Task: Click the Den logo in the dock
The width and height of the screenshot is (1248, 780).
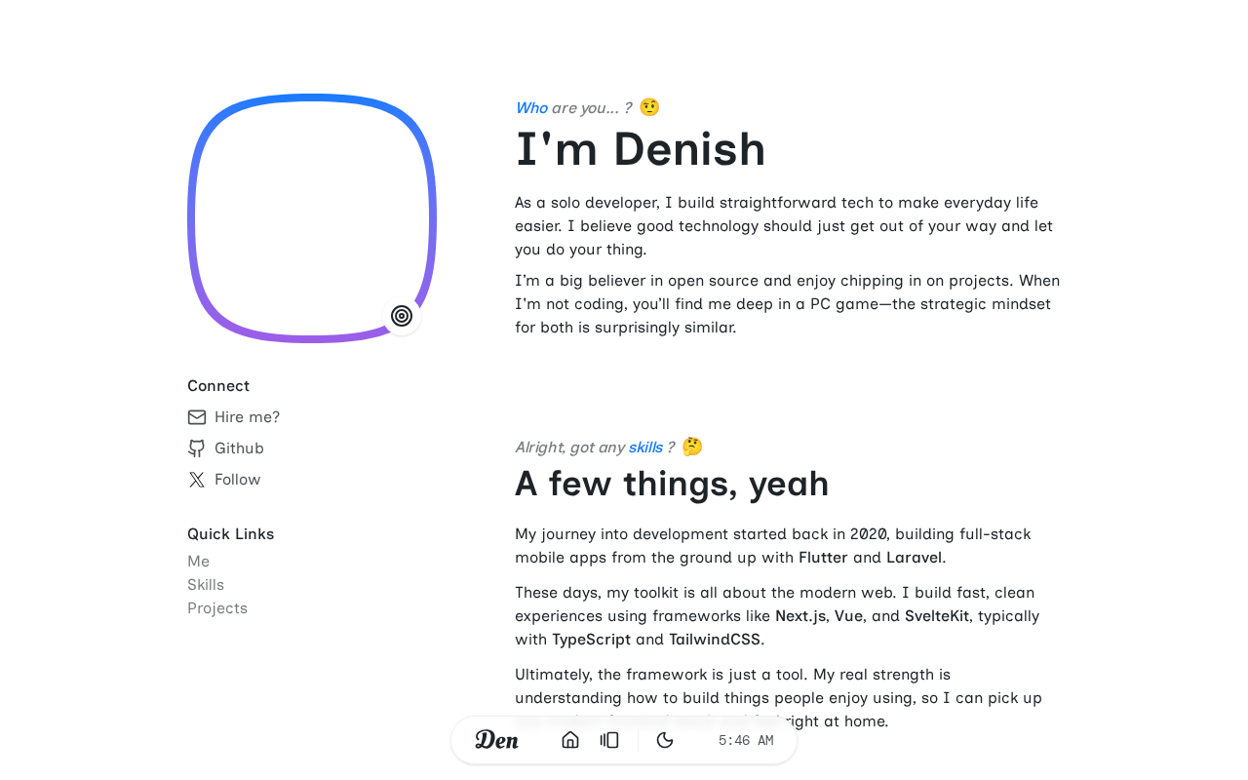Action: click(x=497, y=740)
